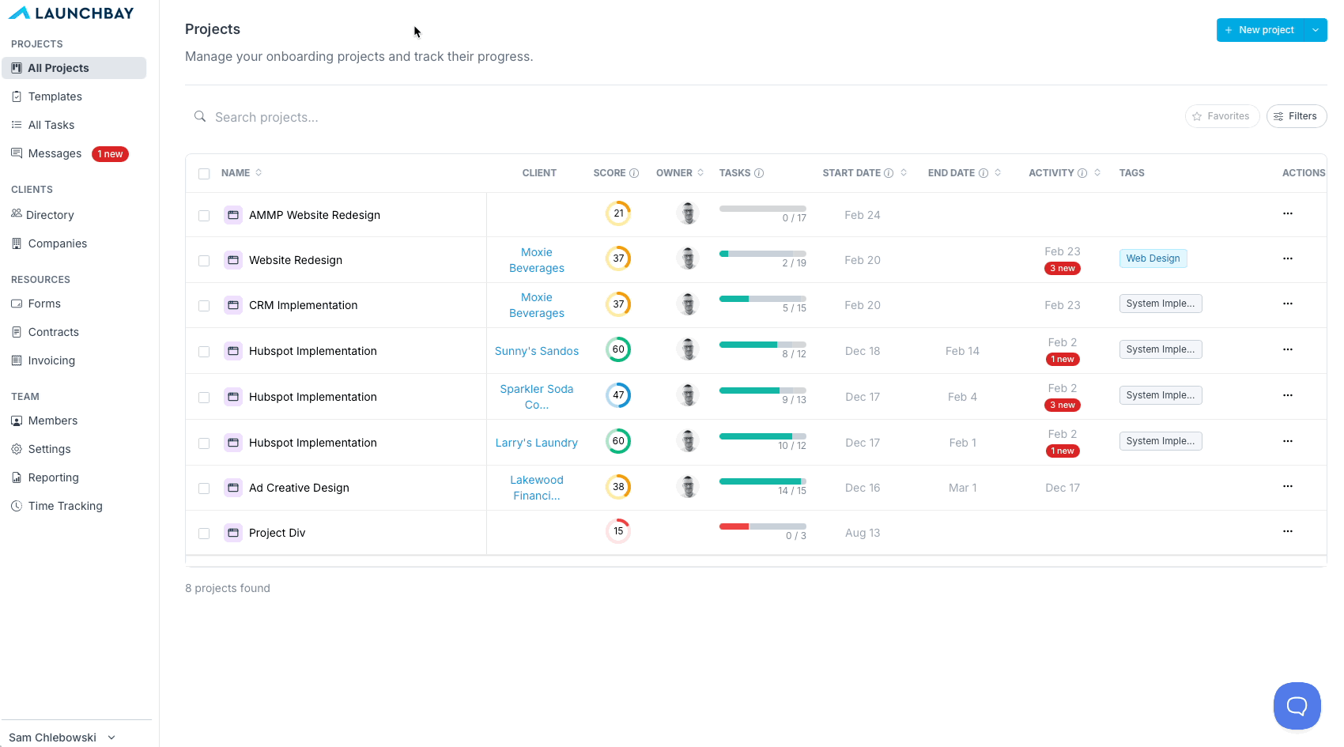Click the owner avatar for Ad Creative Design
The height and width of the screenshot is (747, 1344).
coord(689,487)
